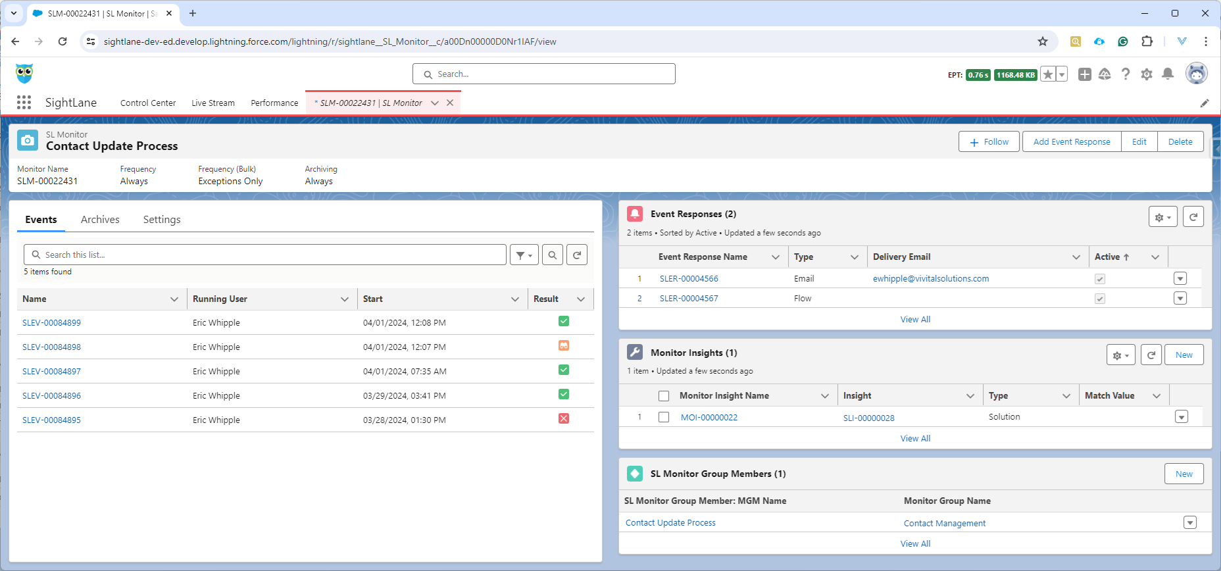The width and height of the screenshot is (1221, 571).
Task: Open Guidance Center trailhead icon
Action: [1105, 74]
